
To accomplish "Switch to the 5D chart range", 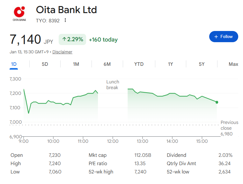I will 45,64.
